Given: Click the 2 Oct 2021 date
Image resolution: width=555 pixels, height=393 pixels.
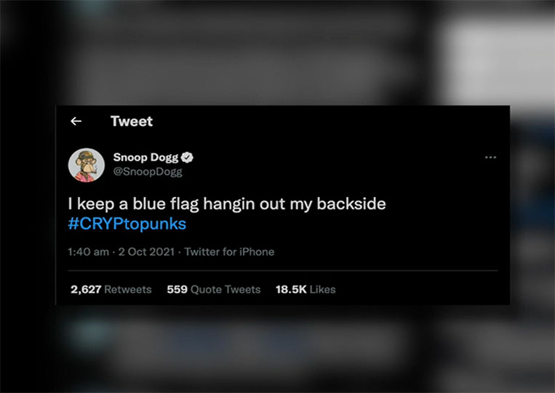Looking at the screenshot, I should pyautogui.click(x=146, y=251).
